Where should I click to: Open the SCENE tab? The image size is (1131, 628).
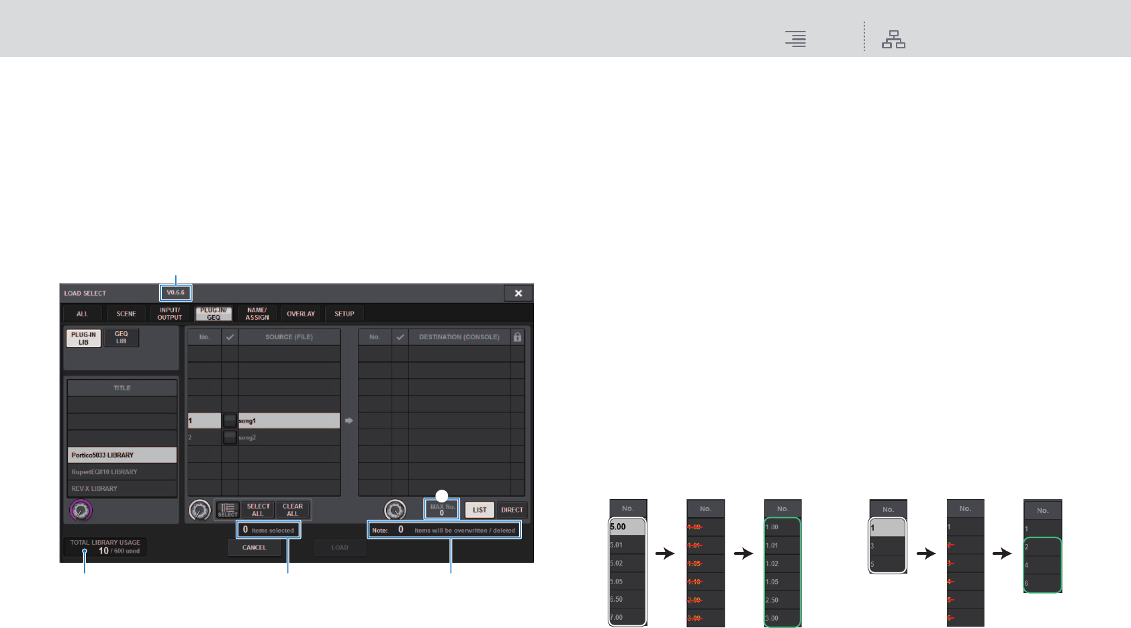pyautogui.click(x=126, y=314)
